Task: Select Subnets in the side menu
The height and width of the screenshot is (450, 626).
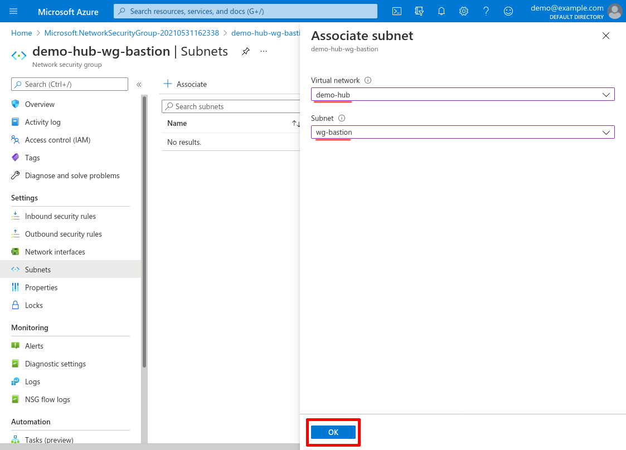Action: [x=71, y=270]
